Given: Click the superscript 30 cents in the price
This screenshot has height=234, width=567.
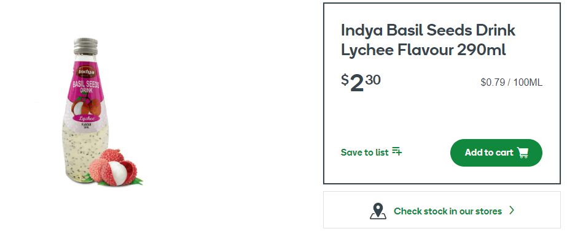Looking at the screenshot, I should tap(373, 79).
